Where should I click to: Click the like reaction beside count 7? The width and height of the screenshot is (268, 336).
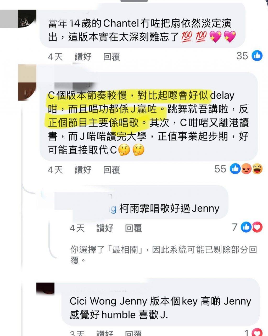pos(246,227)
